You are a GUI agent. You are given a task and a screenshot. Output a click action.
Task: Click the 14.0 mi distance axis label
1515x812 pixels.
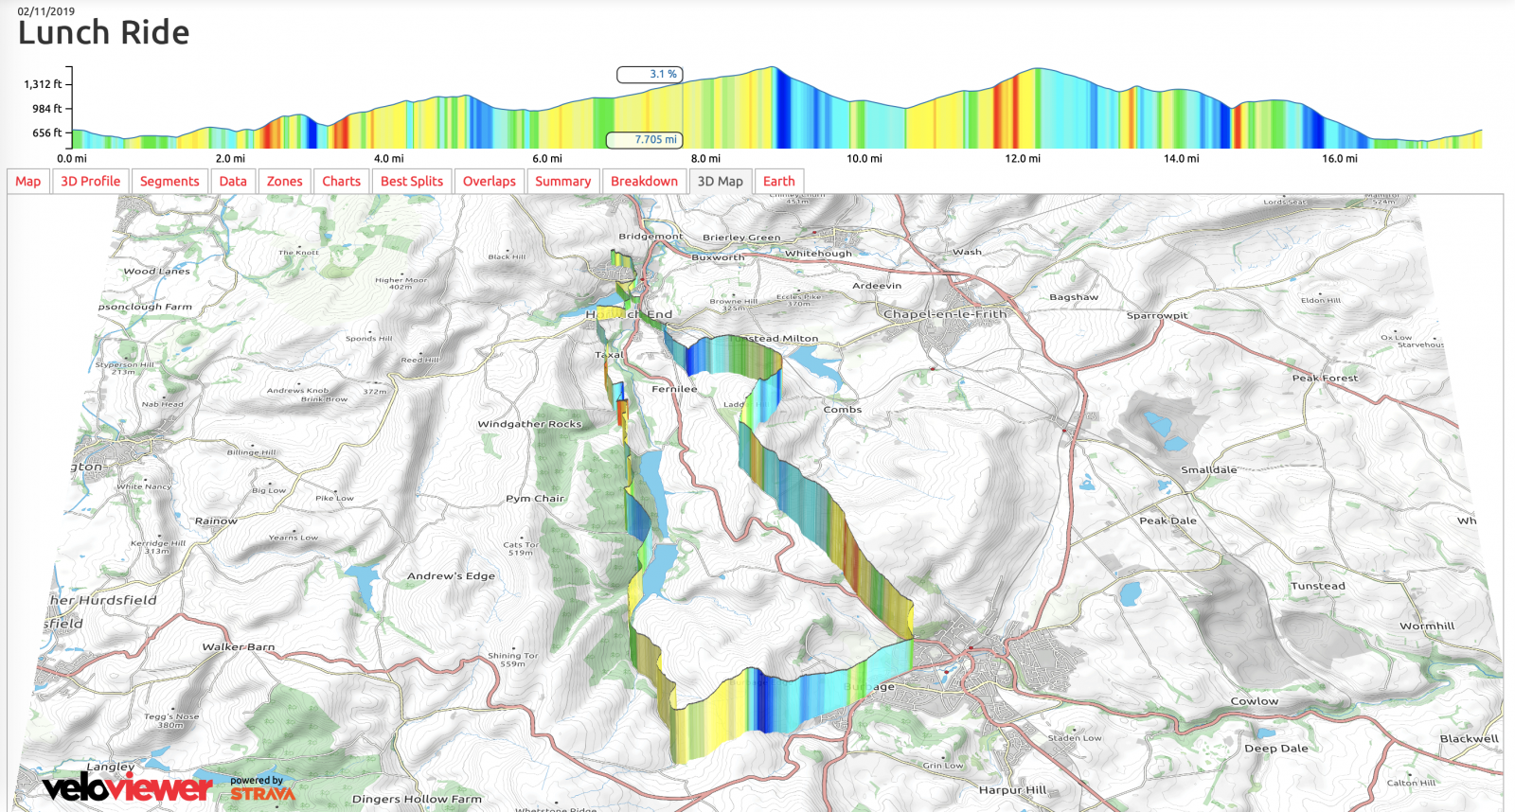coord(1182,159)
